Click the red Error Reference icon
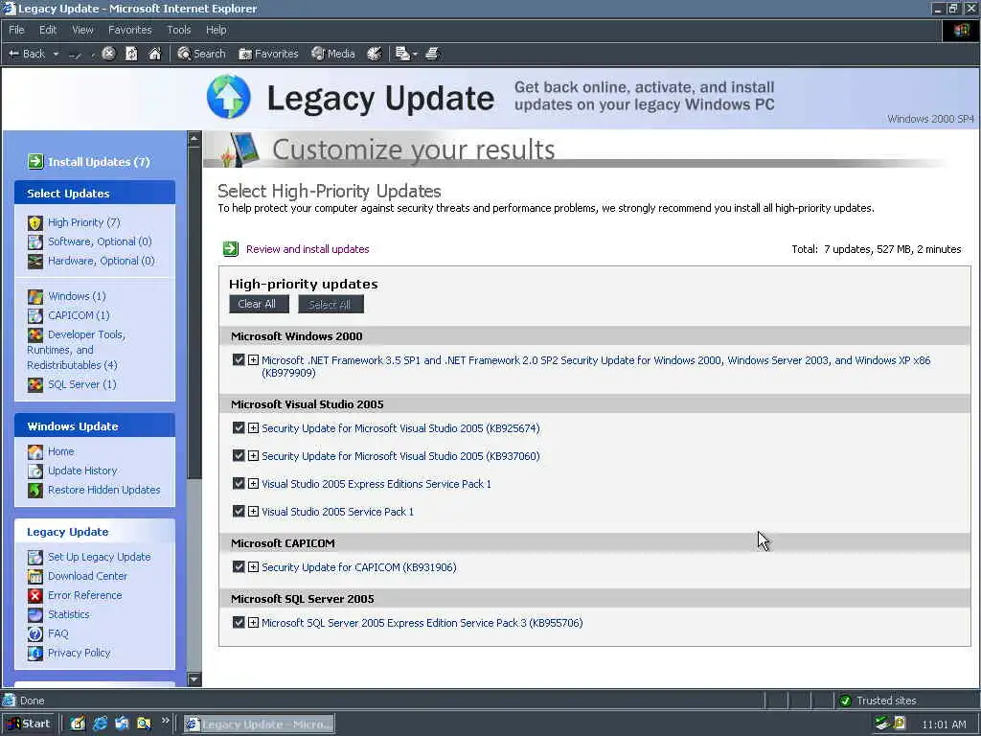The width and height of the screenshot is (981, 736). [35, 595]
